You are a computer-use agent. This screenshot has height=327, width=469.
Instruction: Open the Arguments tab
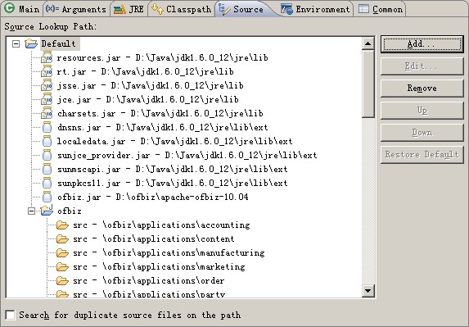(x=76, y=9)
